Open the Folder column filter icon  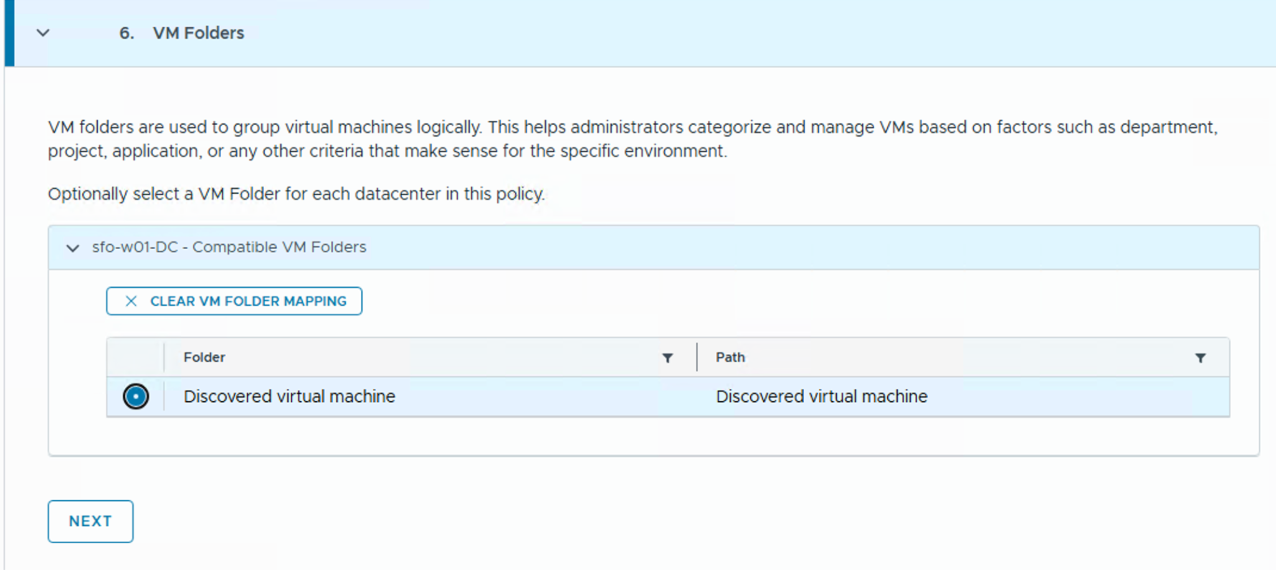click(667, 358)
